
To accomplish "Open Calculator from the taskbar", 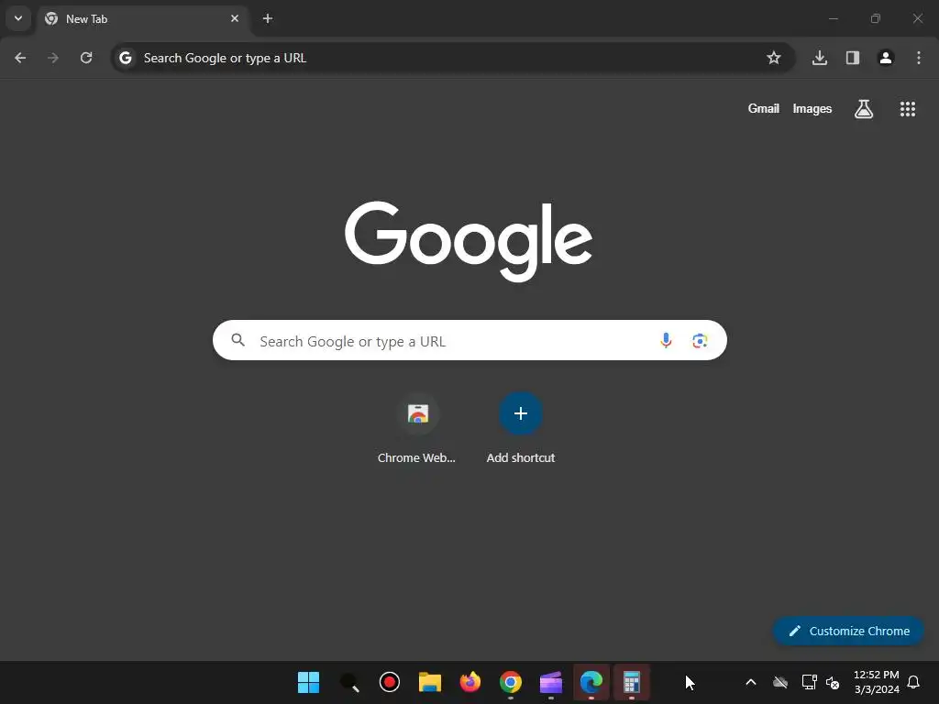I will click(632, 682).
